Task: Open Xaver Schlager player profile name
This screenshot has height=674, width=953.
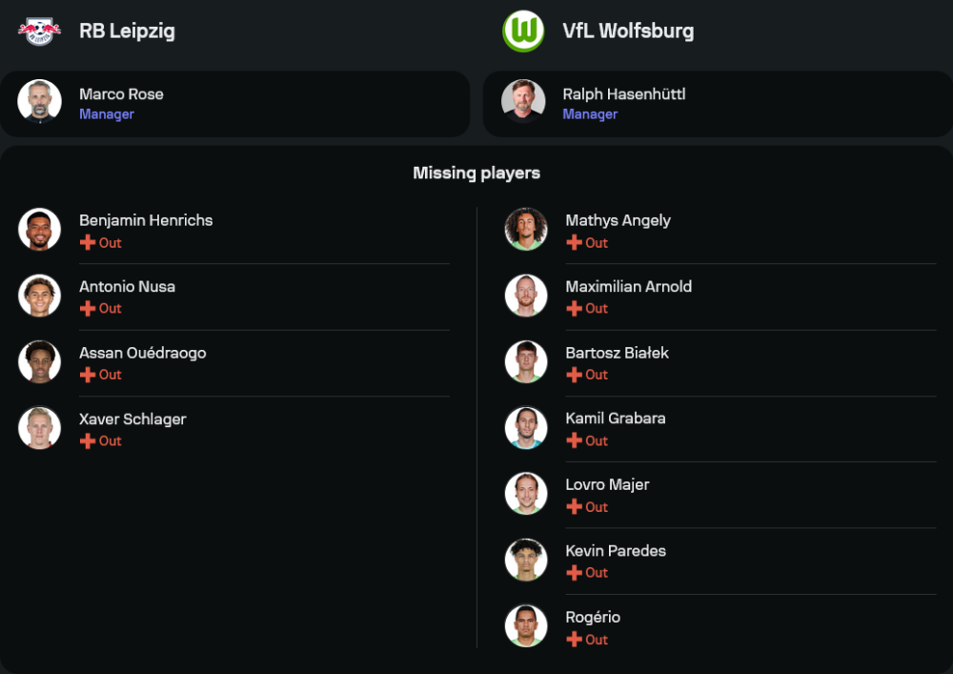Action: tap(132, 419)
